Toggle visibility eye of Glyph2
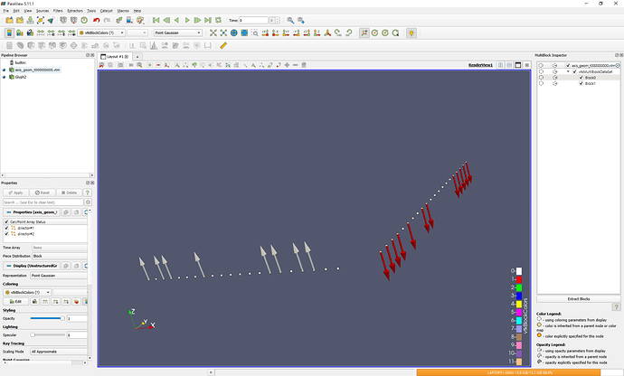This screenshot has width=624, height=376. coord(5,77)
